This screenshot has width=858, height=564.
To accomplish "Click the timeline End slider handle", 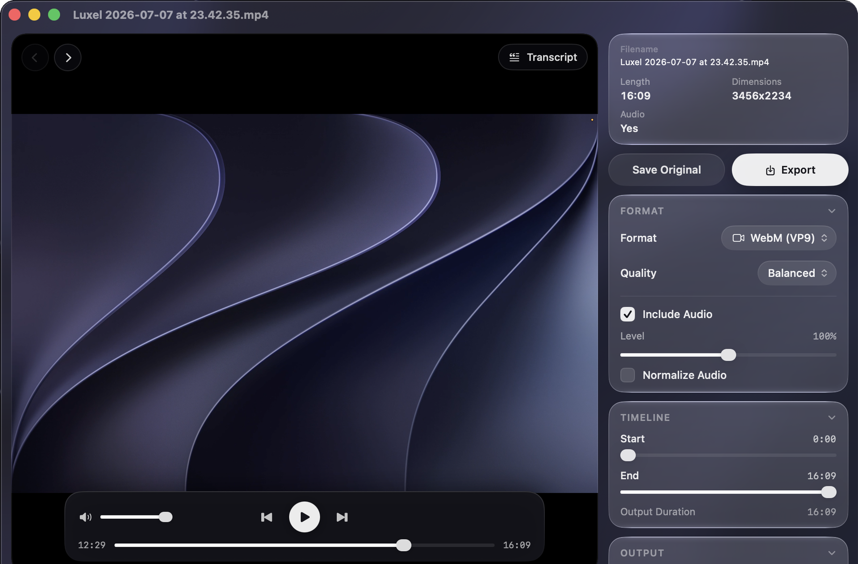I will coord(829,492).
